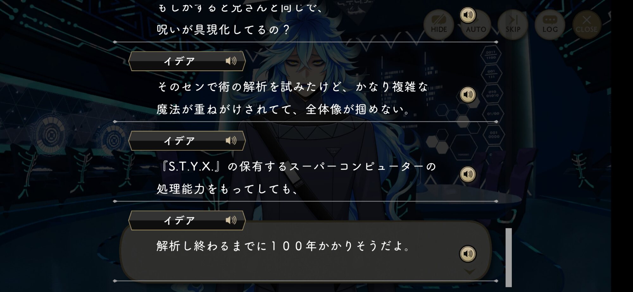This screenshot has width=633, height=292.
Task: Open the LOG button
Action: click(x=550, y=24)
